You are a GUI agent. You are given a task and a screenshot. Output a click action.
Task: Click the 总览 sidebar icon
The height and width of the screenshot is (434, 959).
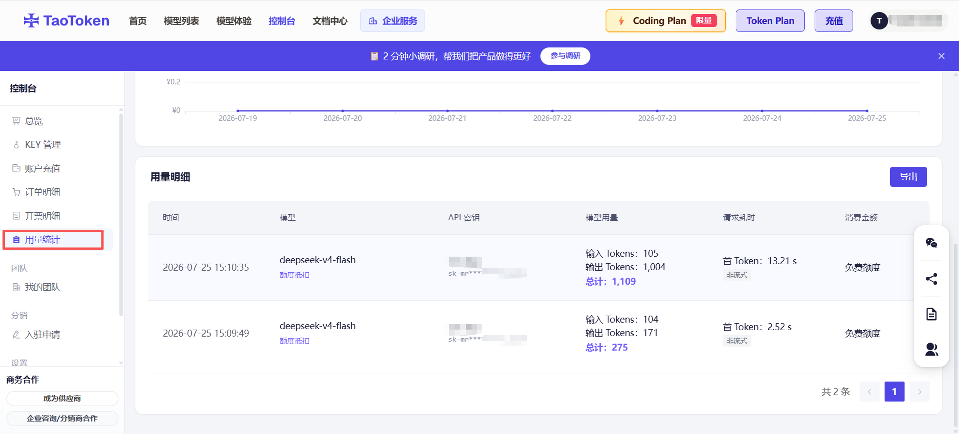click(16, 121)
